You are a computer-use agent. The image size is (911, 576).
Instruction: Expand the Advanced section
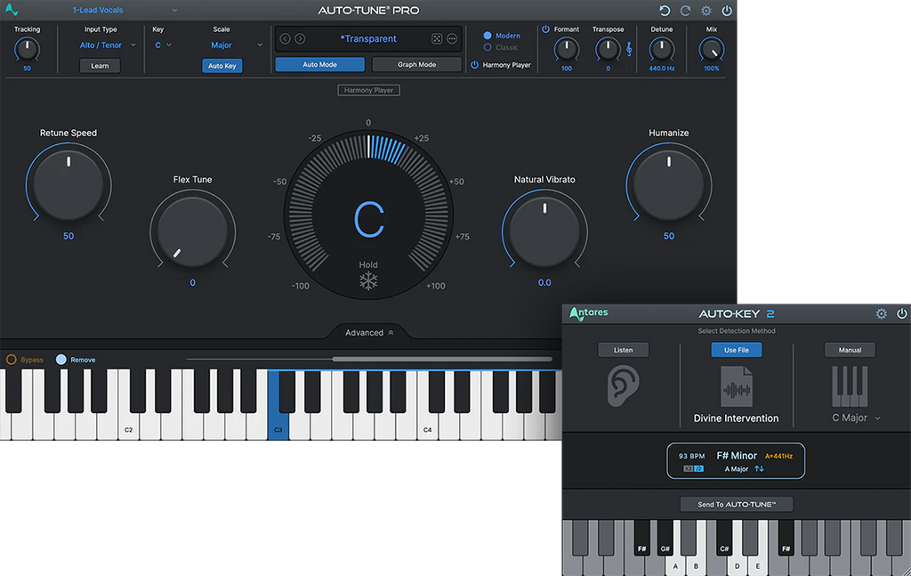coord(369,332)
